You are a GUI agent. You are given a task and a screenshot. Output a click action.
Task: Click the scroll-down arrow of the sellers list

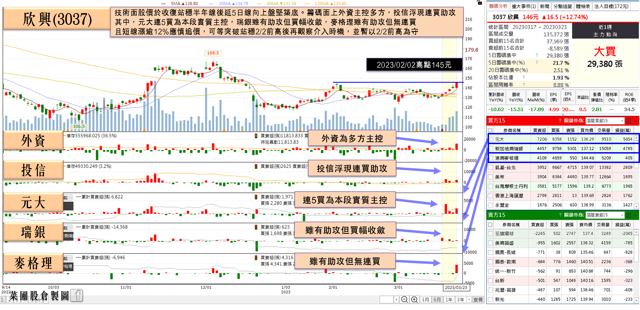point(636,300)
